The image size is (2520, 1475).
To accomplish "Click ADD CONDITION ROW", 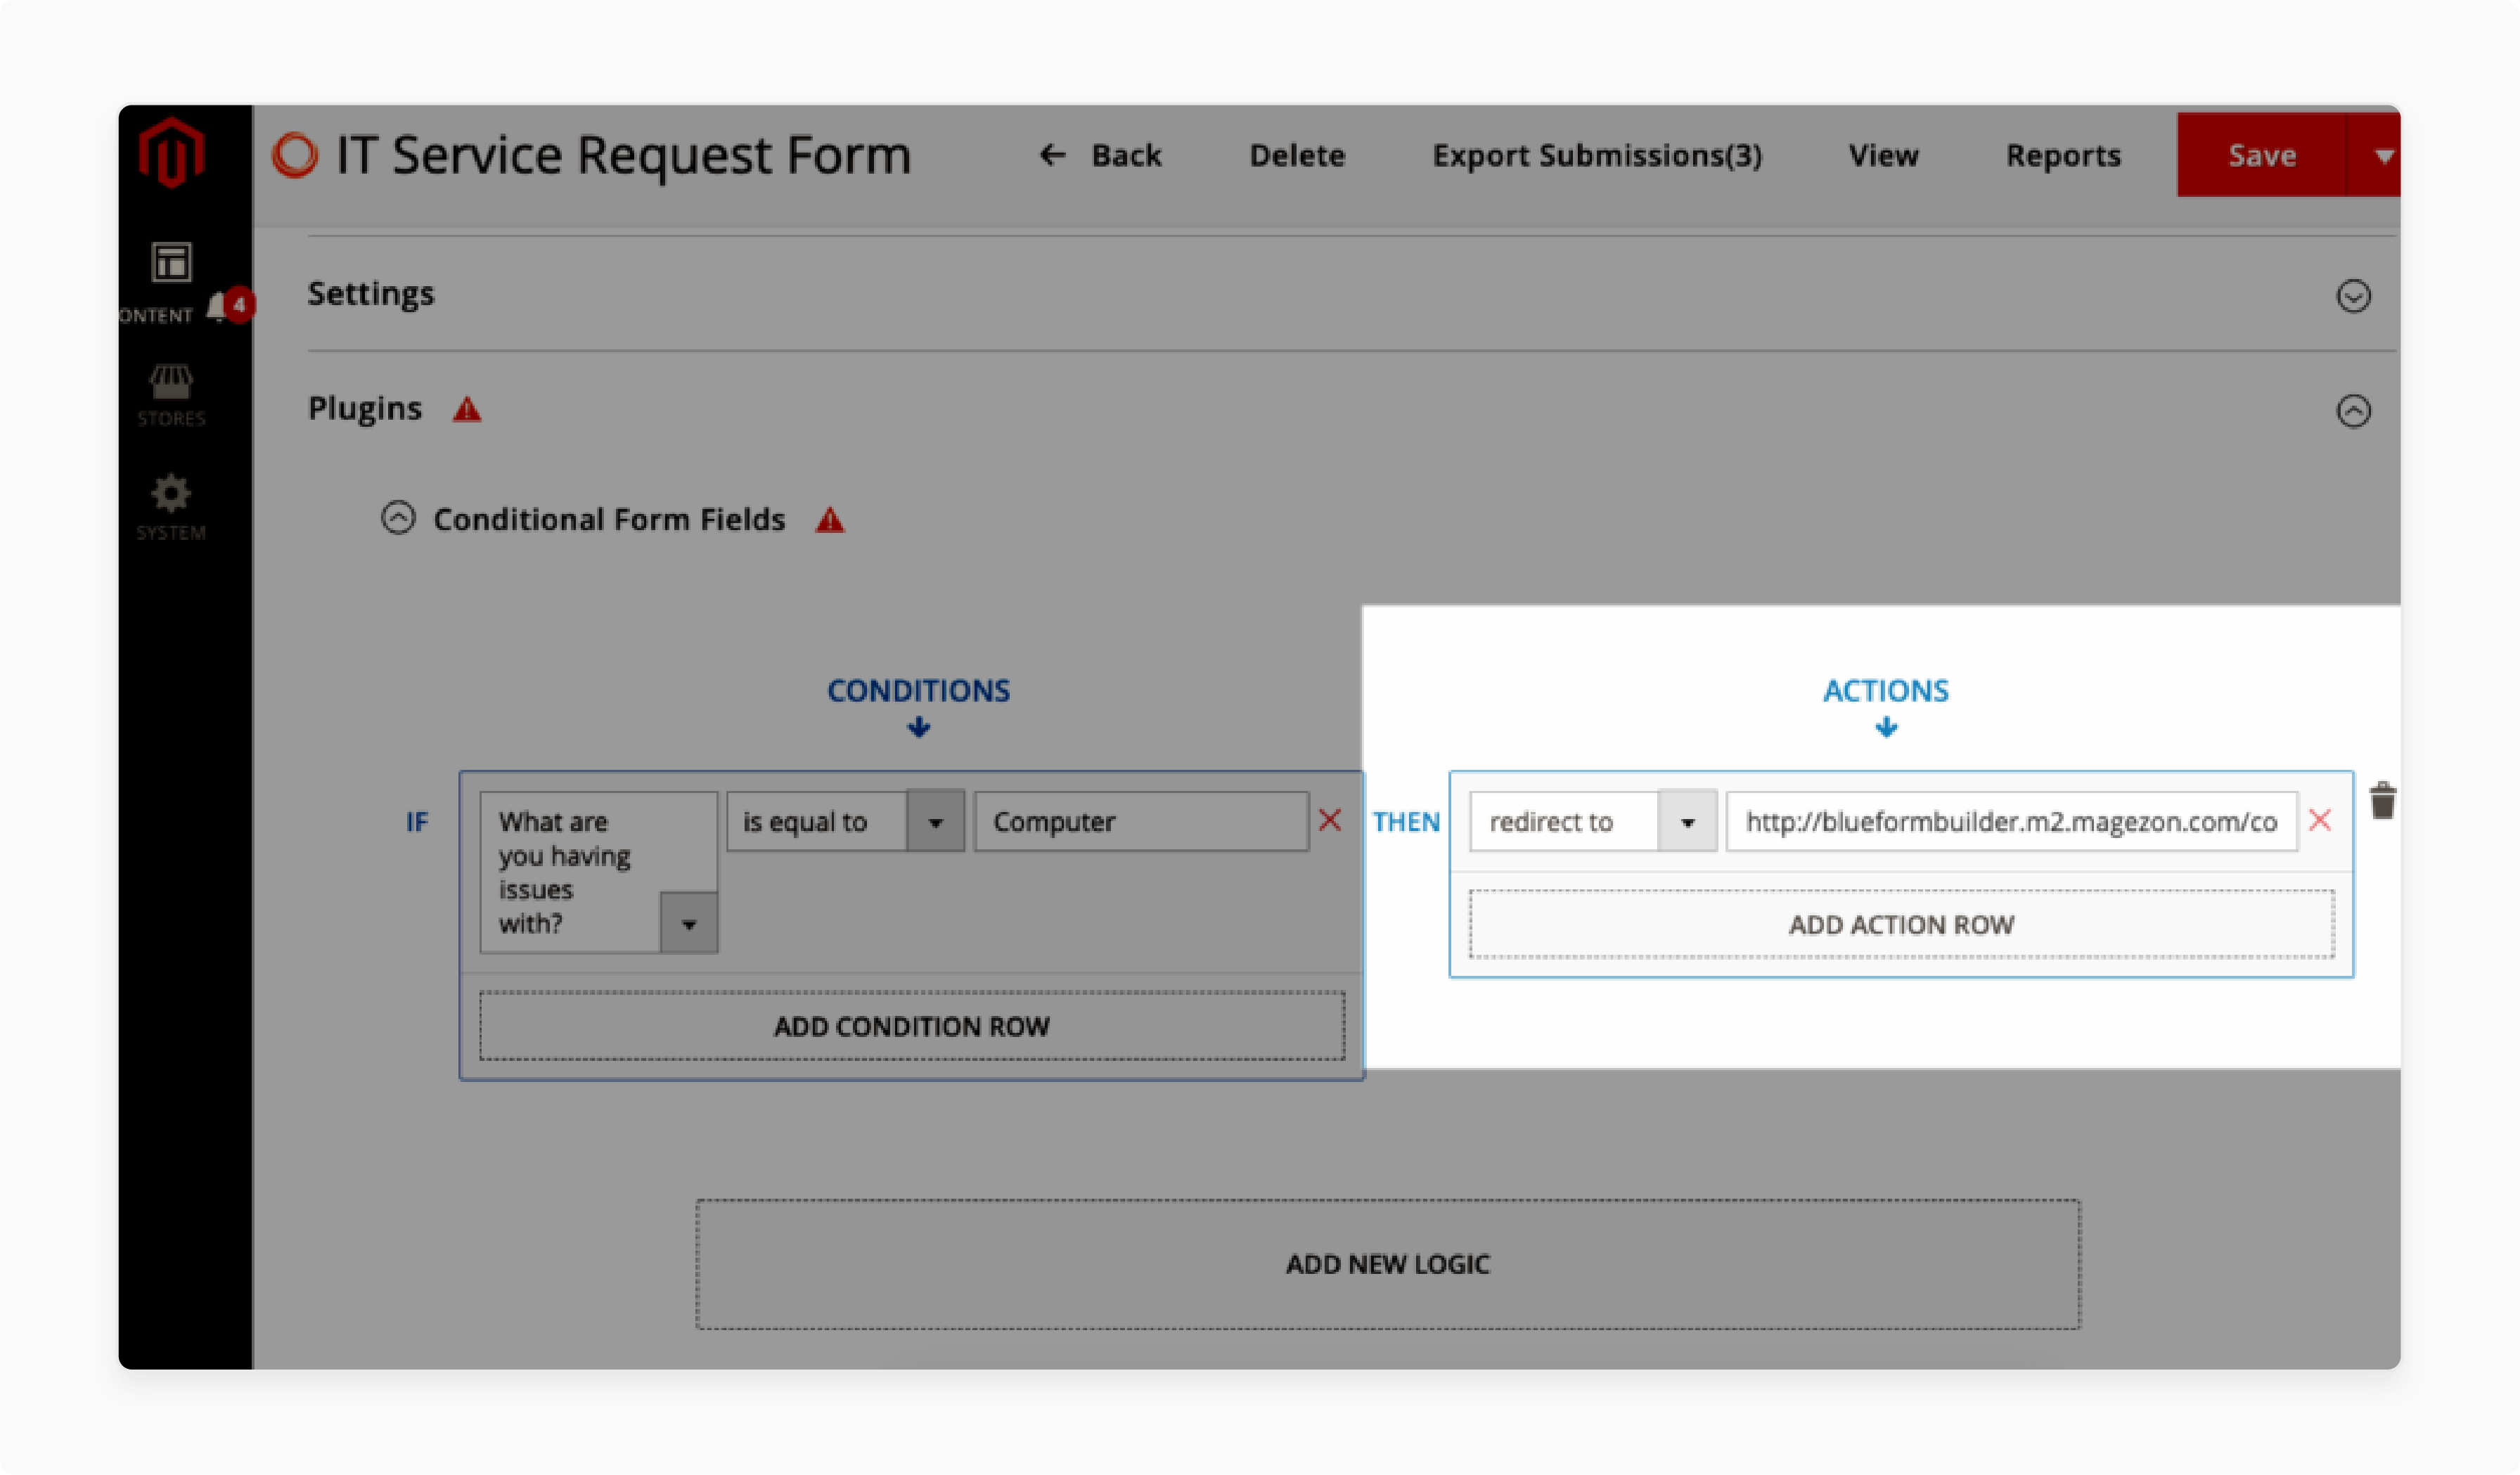I will (912, 1026).
